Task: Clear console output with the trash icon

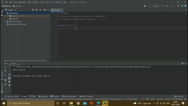Action: [9, 85]
